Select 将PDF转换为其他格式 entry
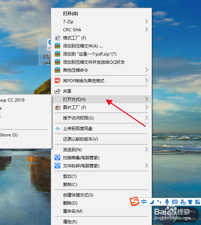 point(101,81)
